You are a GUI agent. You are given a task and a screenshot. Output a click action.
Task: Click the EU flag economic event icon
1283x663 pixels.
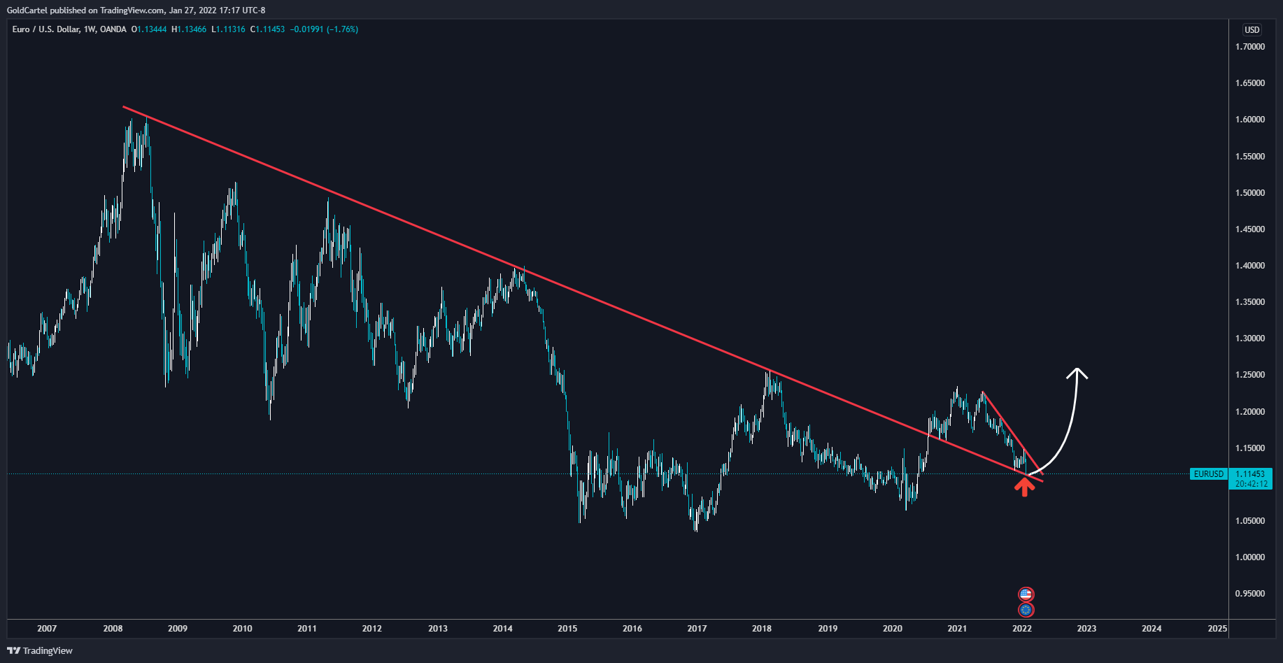[x=1026, y=610]
